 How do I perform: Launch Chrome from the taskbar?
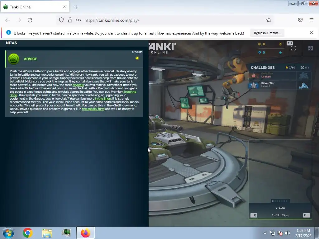[28, 233]
